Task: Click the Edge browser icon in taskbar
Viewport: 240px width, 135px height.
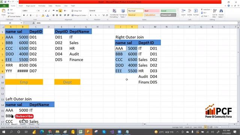Action: [42, 132]
